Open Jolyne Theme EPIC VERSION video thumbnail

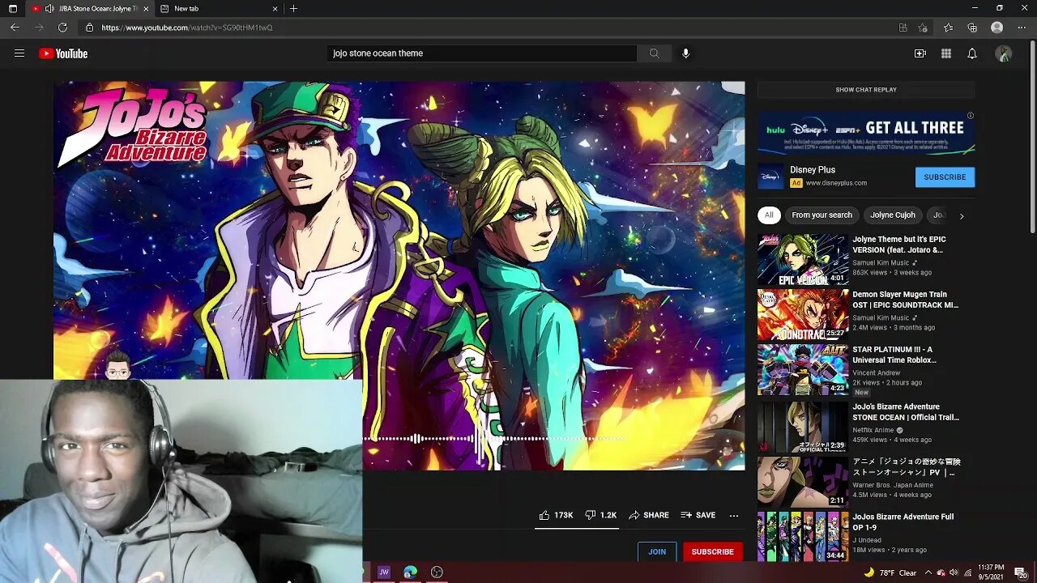pos(803,260)
